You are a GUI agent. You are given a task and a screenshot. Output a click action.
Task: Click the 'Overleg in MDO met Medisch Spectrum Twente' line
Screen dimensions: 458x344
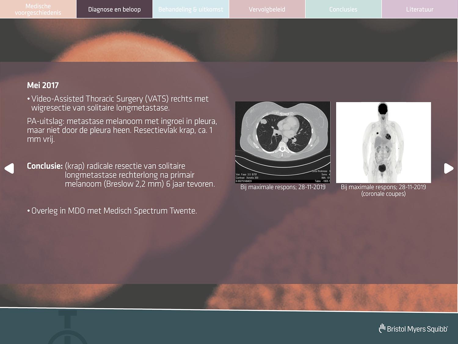112,211
